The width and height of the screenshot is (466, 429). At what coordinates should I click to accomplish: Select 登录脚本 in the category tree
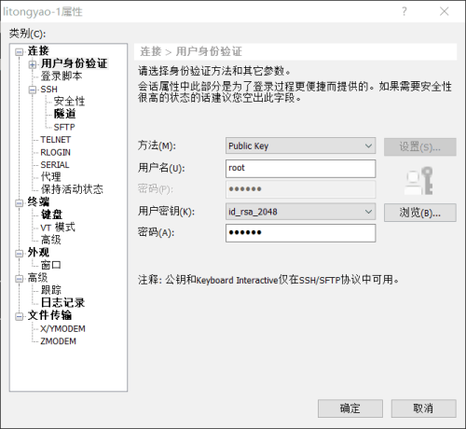[62, 76]
